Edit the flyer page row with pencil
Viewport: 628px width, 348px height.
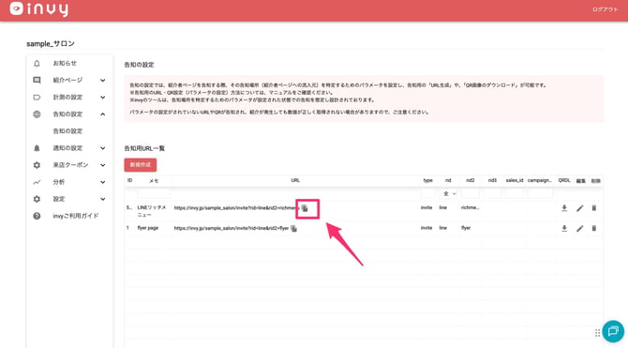[x=579, y=228]
